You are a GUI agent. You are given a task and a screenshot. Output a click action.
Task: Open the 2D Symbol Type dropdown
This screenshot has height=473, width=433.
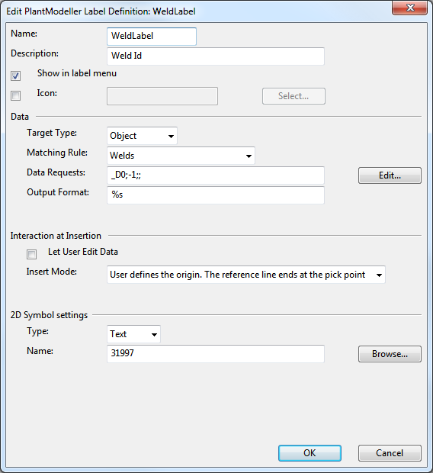pos(133,334)
